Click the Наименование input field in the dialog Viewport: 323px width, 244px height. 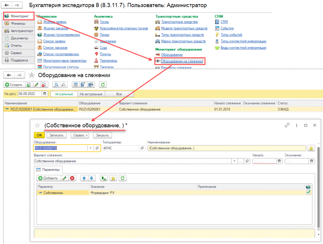click(227, 148)
